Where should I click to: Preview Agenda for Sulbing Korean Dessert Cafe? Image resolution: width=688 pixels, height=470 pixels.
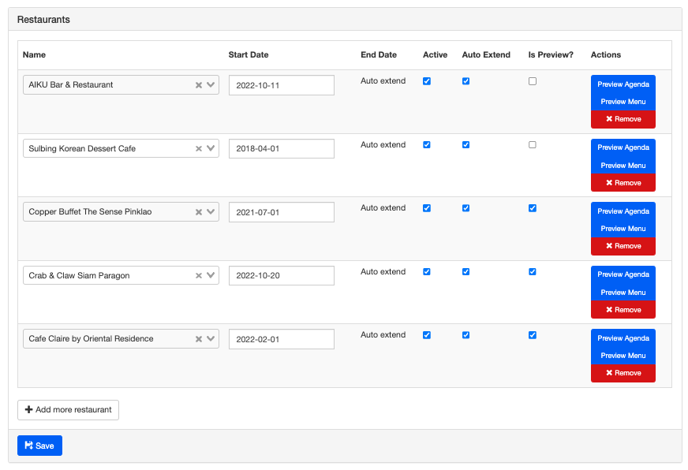[623, 147]
